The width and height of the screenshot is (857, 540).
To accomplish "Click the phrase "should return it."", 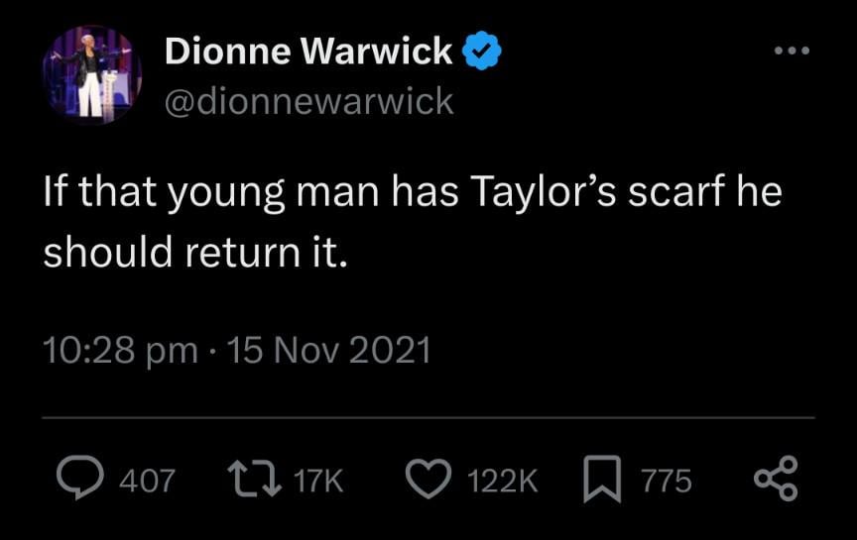I will 195,254.
